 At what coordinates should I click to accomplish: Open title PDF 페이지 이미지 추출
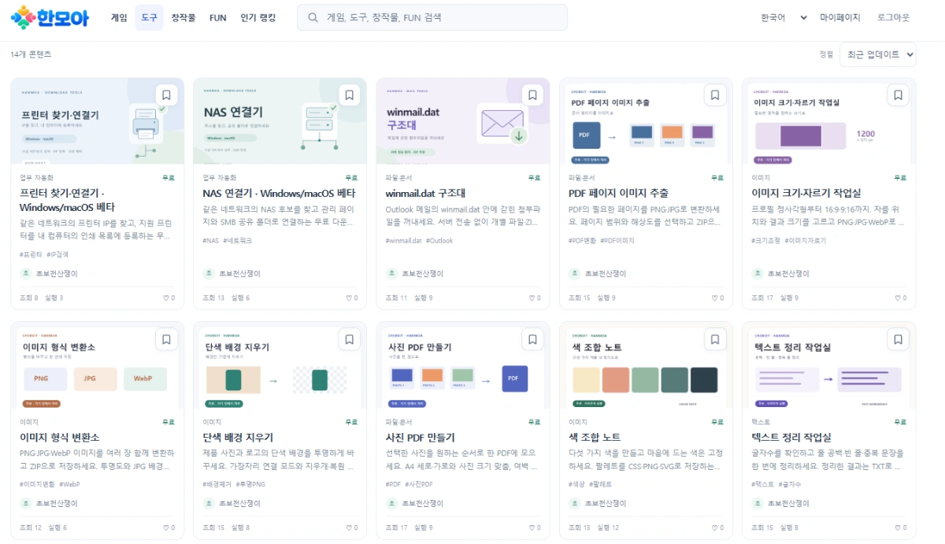click(618, 193)
